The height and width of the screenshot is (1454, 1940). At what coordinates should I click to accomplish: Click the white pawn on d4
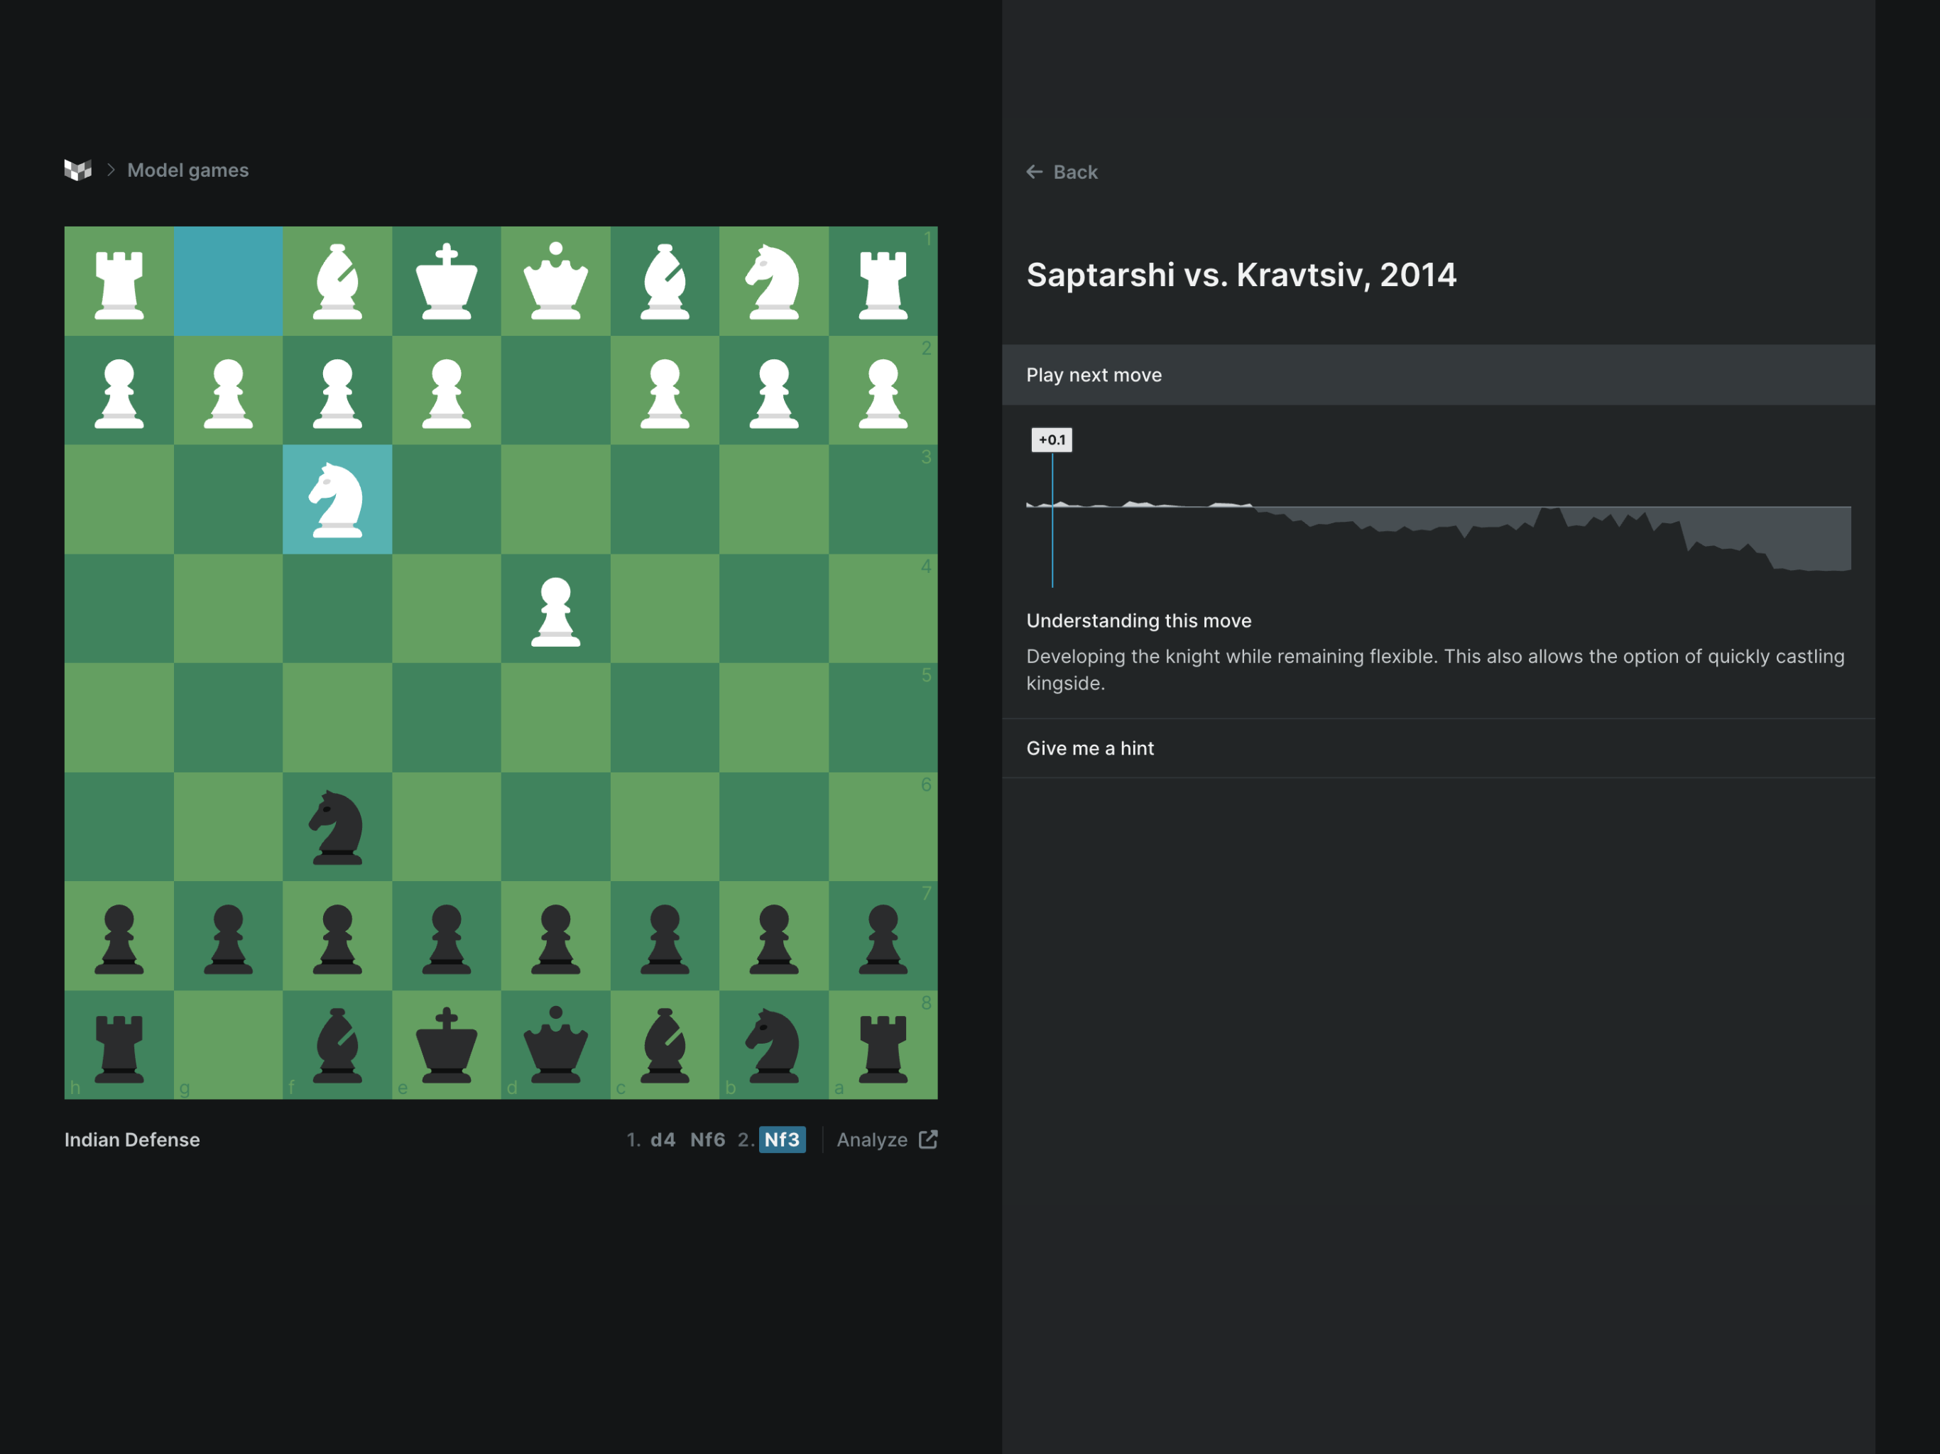[x=555, y=611]
